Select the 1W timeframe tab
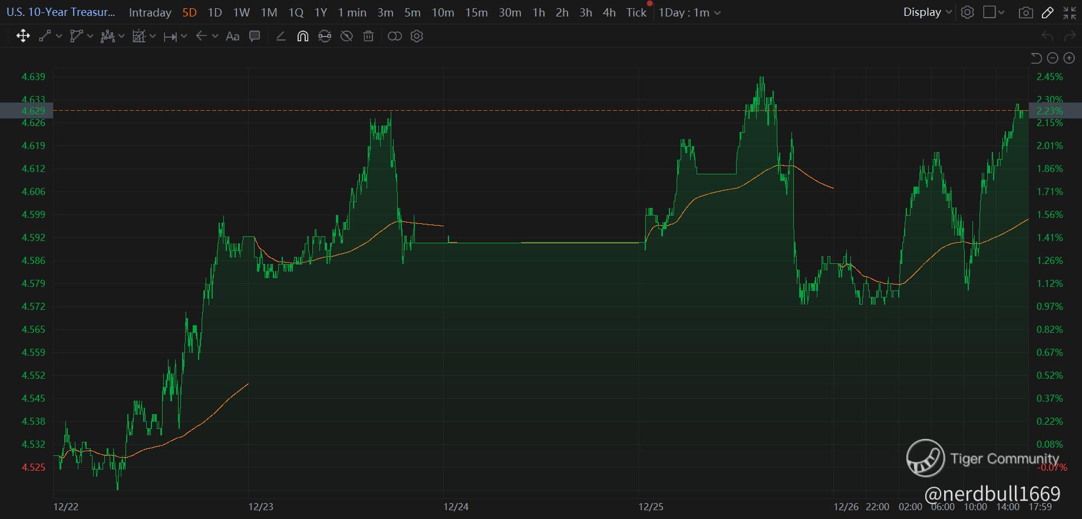The height and width of the screenshot is (519, 1082). [242, 12]
